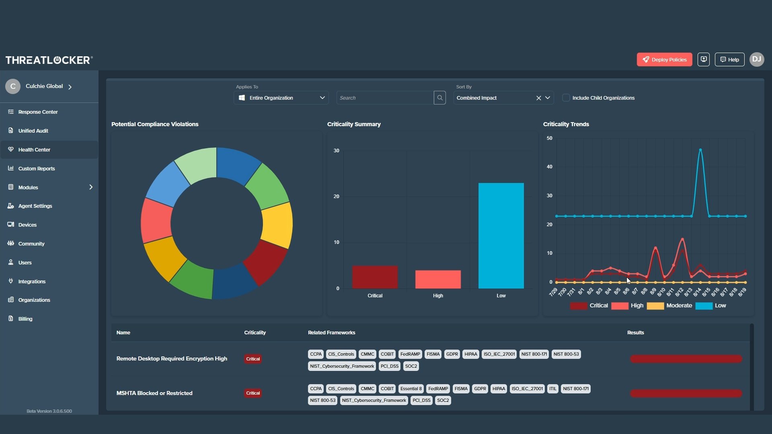The height and width of the screenshot is (434, 772).
Task: Sort by the Criticality column header
Action: (x=255, y=332)
